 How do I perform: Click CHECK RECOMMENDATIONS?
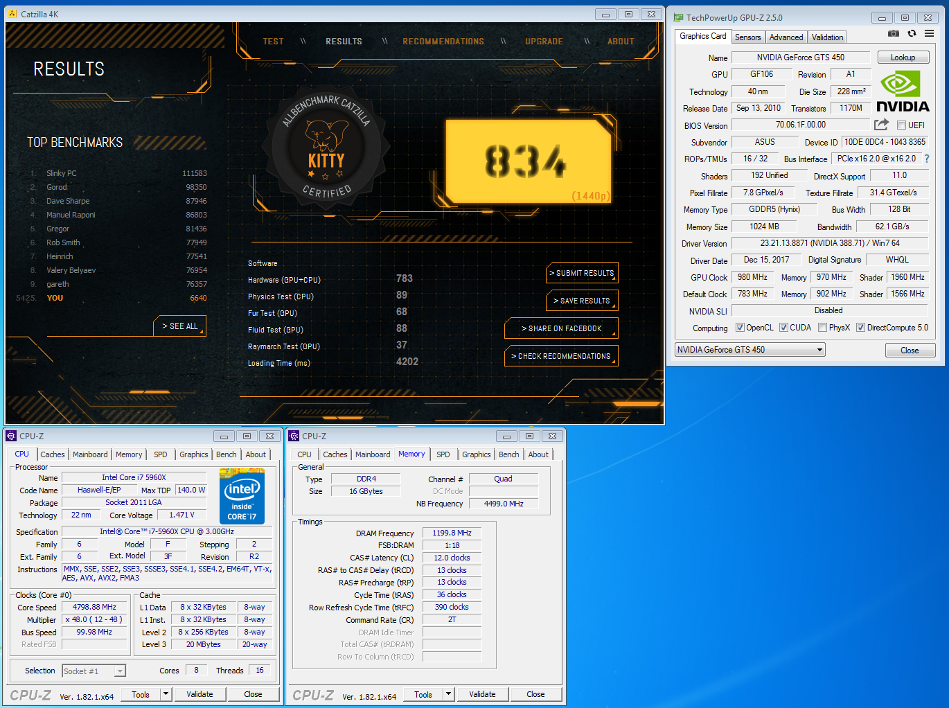click(x=561, y=356)
